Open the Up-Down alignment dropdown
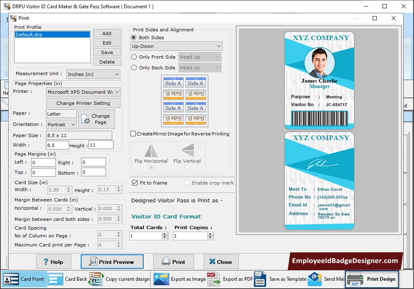This screenshot has height=289, width=414. [x=176, y=46]
